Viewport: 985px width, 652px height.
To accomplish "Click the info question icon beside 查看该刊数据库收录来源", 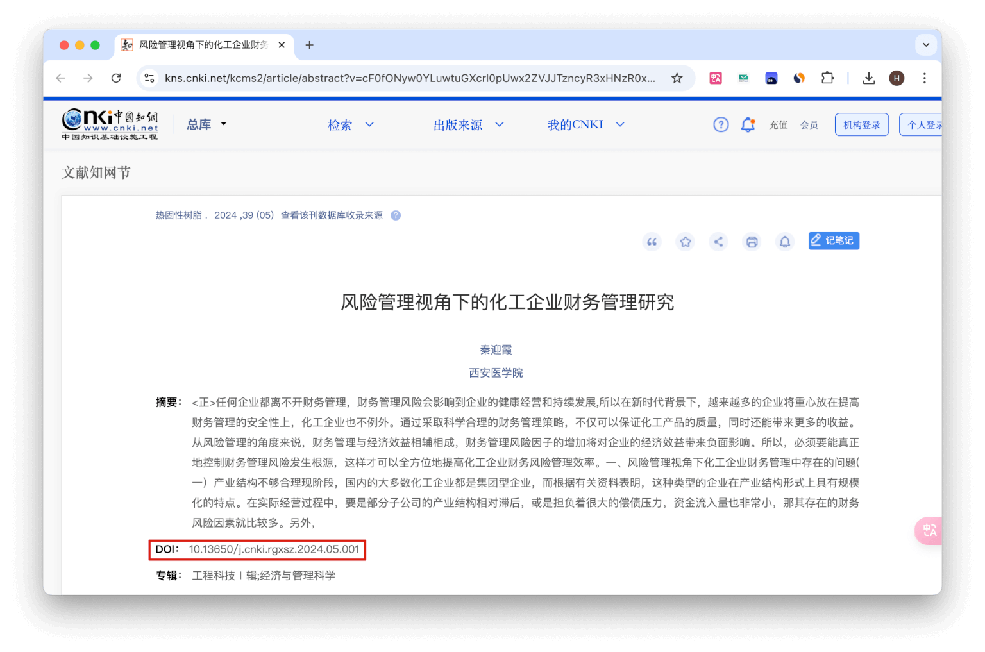I will pyautogui.click(x=396, y=215).
